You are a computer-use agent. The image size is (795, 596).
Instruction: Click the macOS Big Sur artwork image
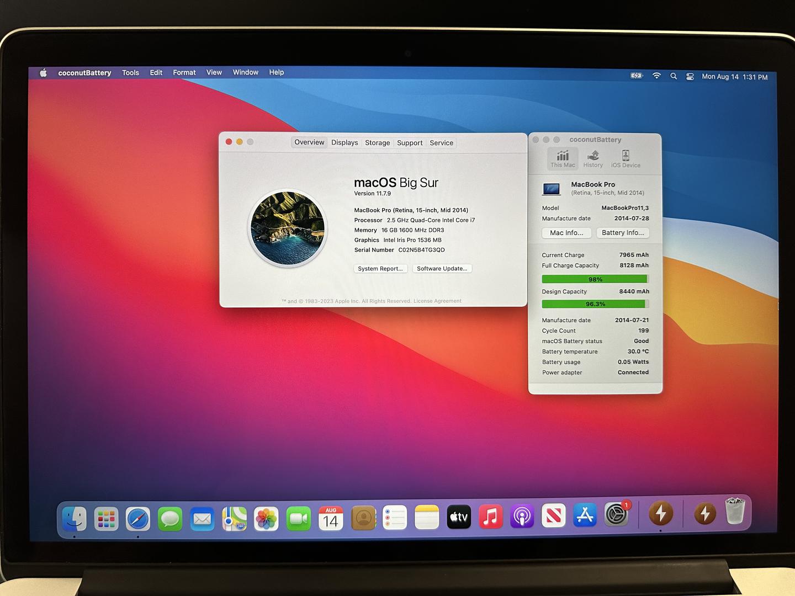pos(288,228)
